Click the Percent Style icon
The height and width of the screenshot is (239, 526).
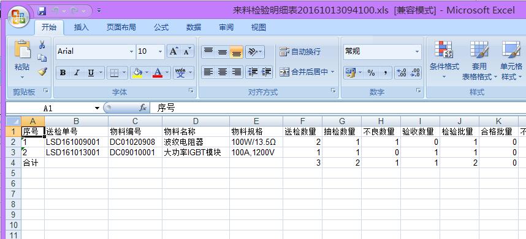coord(371,73)
